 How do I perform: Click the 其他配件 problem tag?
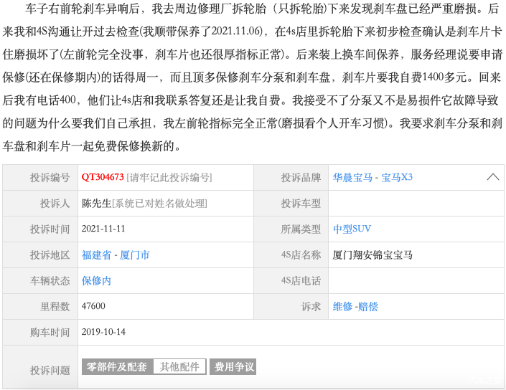179,366
